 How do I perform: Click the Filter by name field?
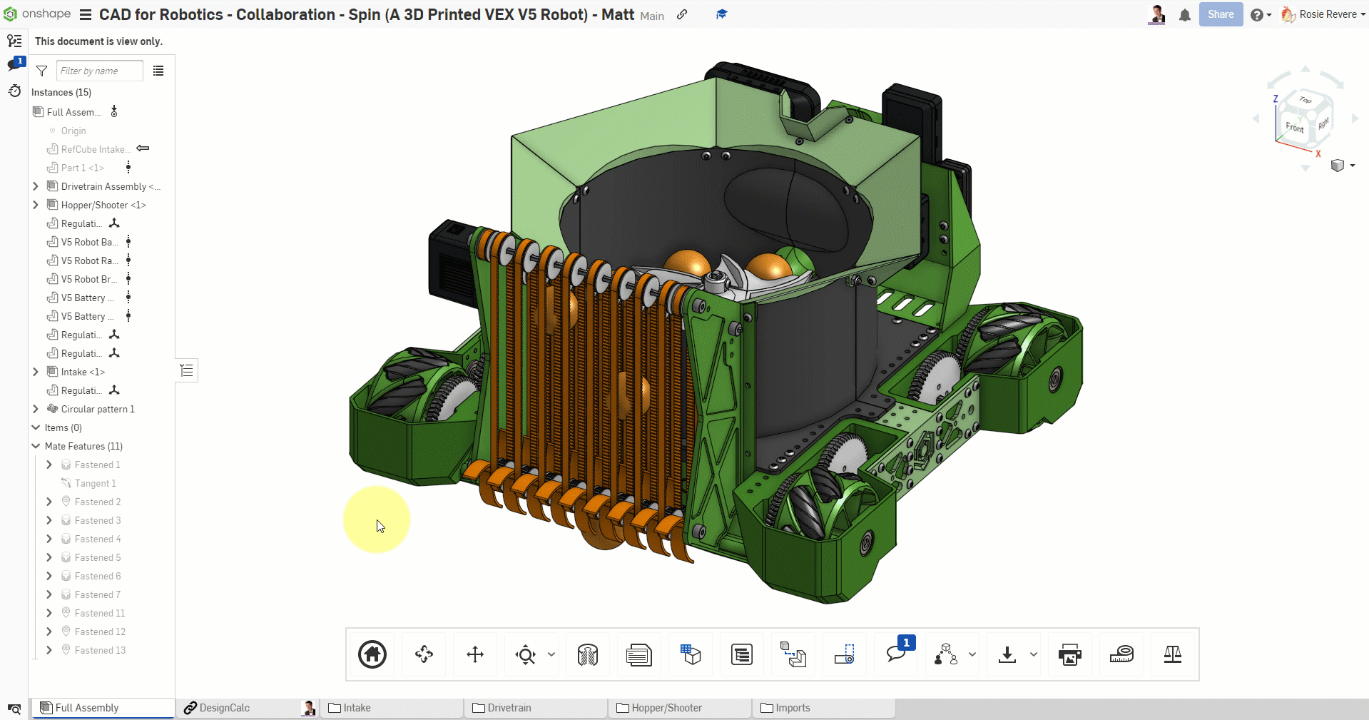(99, 71)
